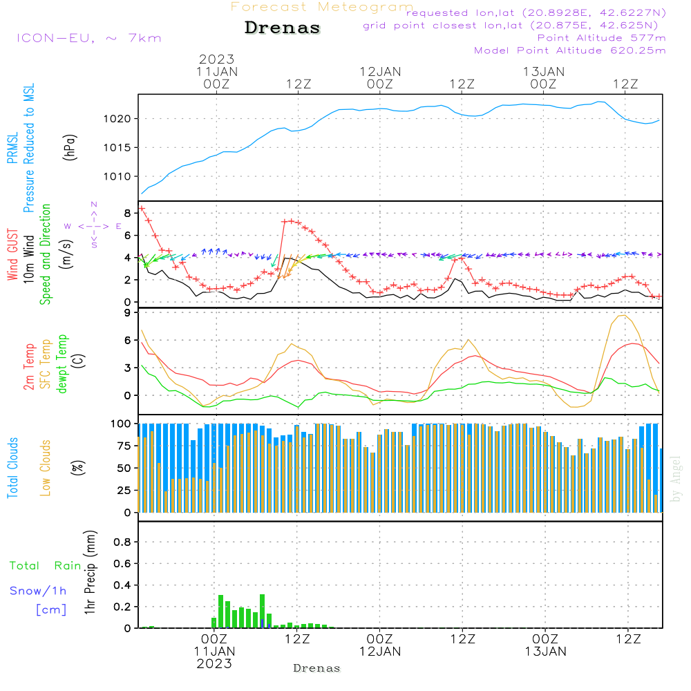Click the dewpt Temp axis label
691x691 pixels.
pyautogui.click(x=61, y=363)
